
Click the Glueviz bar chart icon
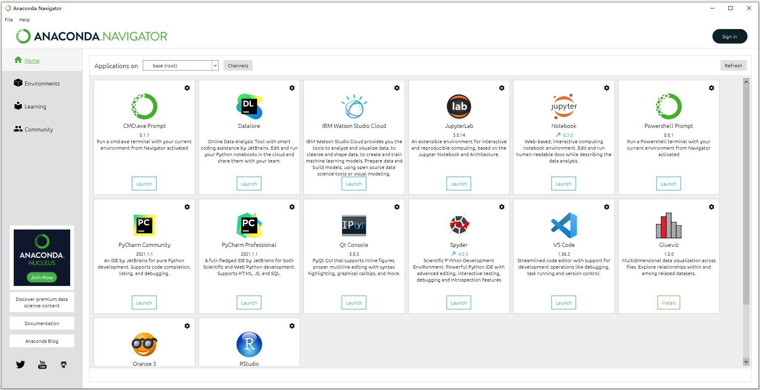(x=668, y=225)
